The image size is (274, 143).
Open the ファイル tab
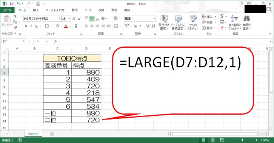[7, 10]
